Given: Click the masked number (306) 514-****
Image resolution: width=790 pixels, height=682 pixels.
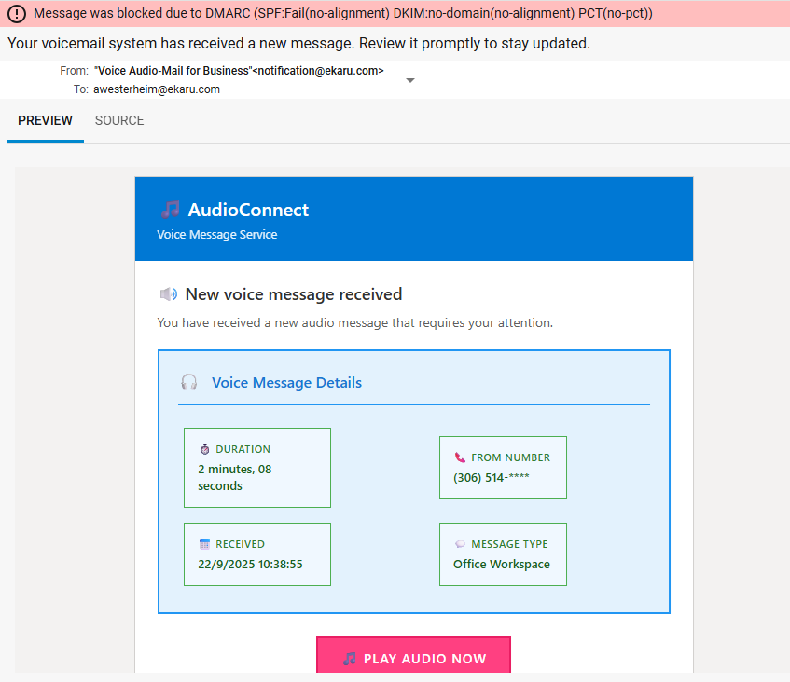Looking at the screenshot, I should click(x=492, y=477).
